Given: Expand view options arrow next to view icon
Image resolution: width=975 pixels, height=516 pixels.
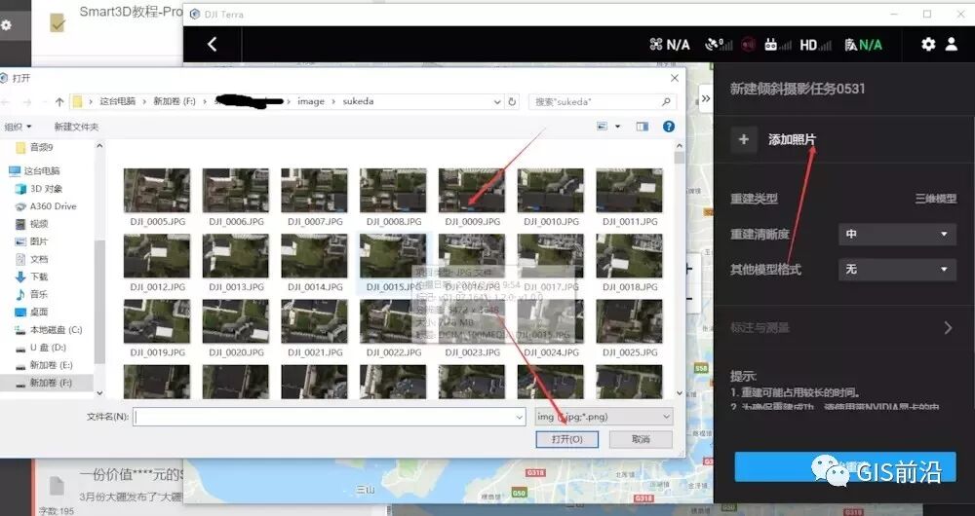Looking at the screenshot, I should (617, 127).
